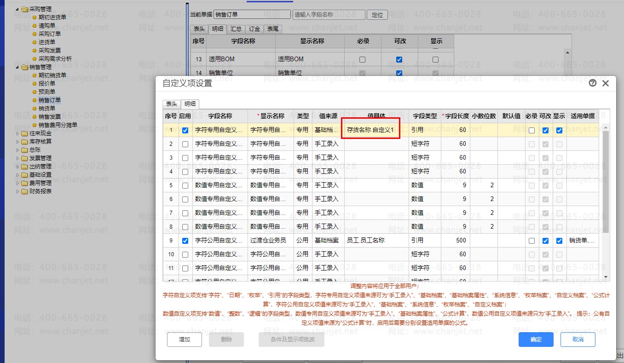This screenshot has height=363, width=624.
Task: Expand the 库存核算 tree folder
Action: click(x=18, y=142)
